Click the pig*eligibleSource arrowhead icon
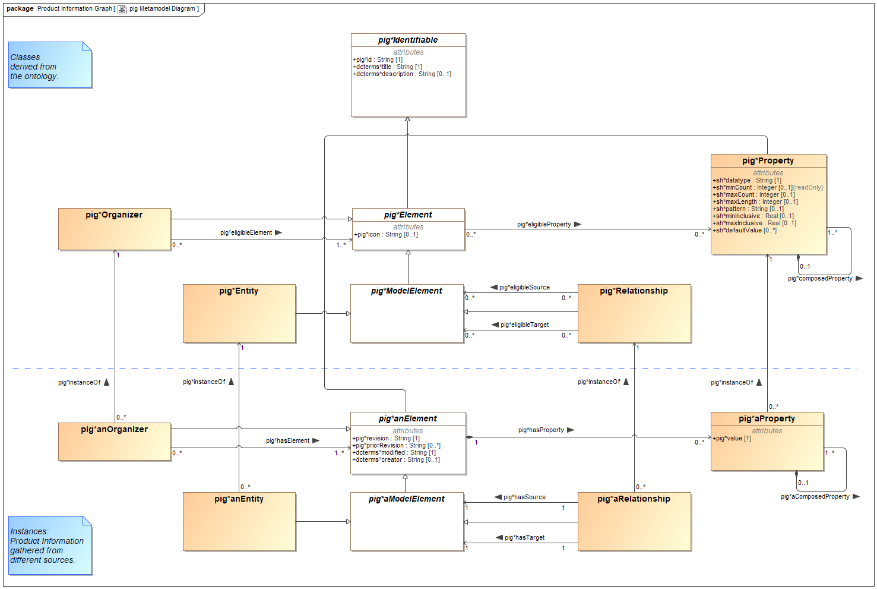Viewport: 877px width, 589px height. 494,286
